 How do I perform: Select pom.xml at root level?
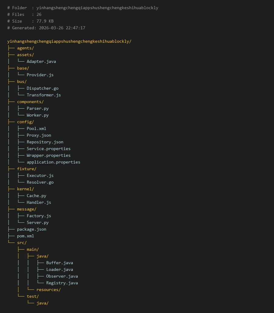coord(25,236)
